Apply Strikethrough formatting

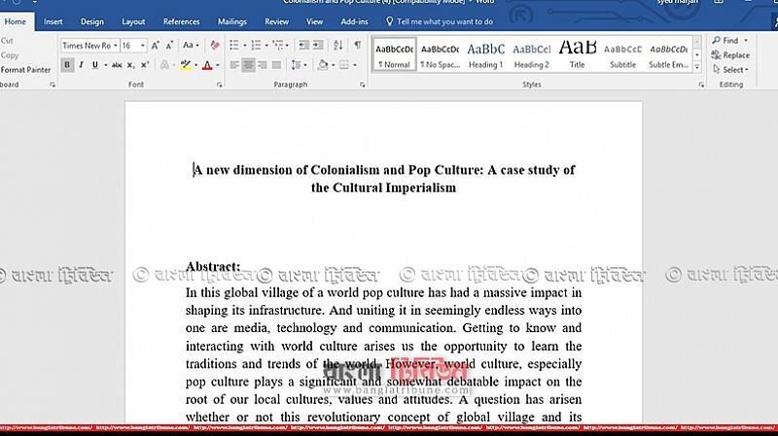[118, 65]
